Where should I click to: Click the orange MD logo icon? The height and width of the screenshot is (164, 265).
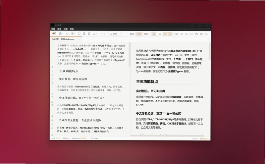click(54, 34)
